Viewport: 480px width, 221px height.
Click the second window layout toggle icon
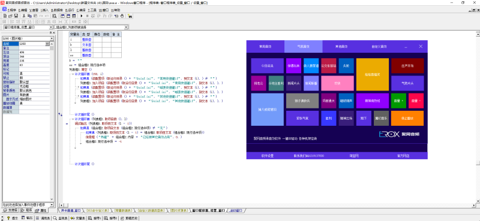click(x=68, y=16)
